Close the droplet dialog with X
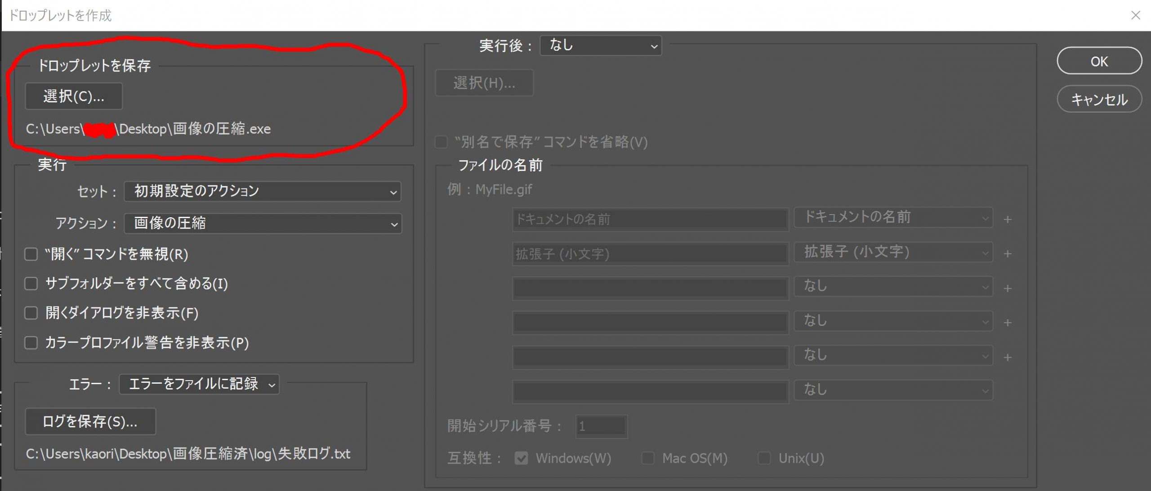The height and width of the screenshot is (491, 1151). 1136,16
